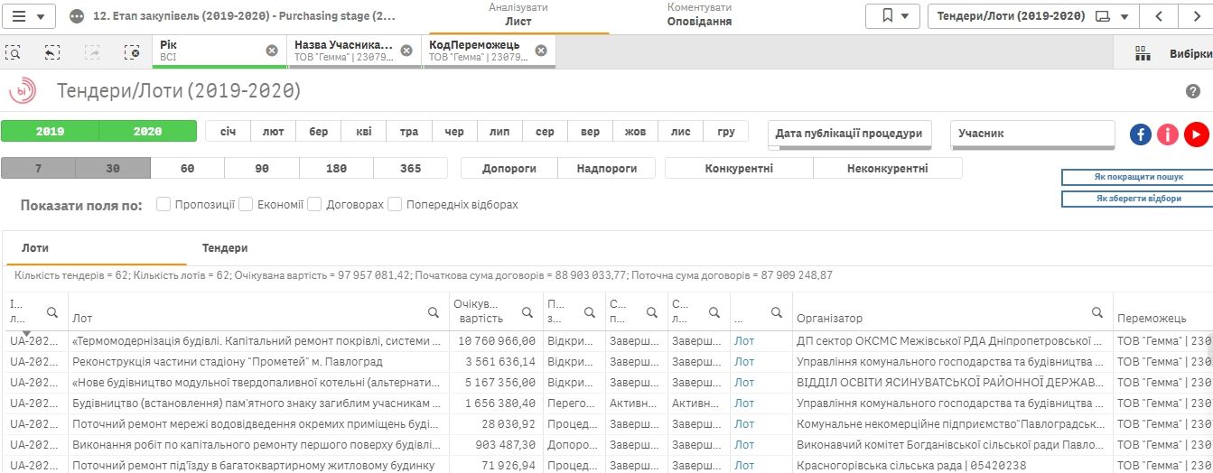Screen dimensions: 1213x473
Task: Enable the Пропозиції checkbox
Action: [163, 205]
